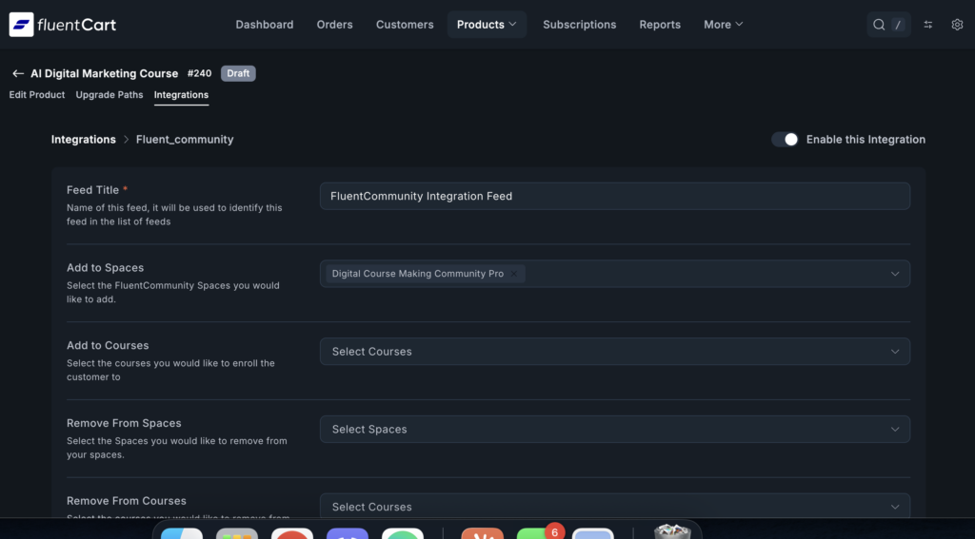Click the 'Enable this Integration' label text
975x539 pixels.
866,140
